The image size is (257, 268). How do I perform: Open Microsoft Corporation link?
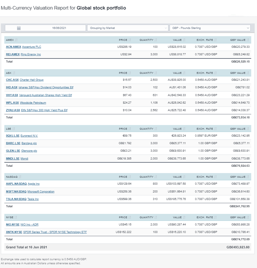(x=41, y=192)
